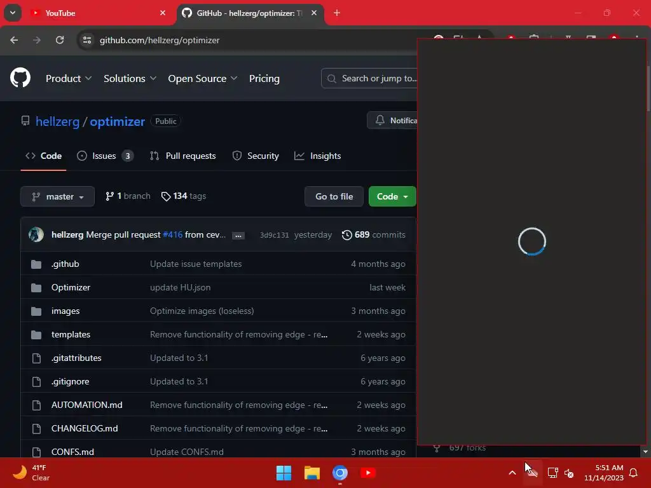Show hidden tray icons chevron
This screenshot has height=488, width=651.
[x=512, y=473]
